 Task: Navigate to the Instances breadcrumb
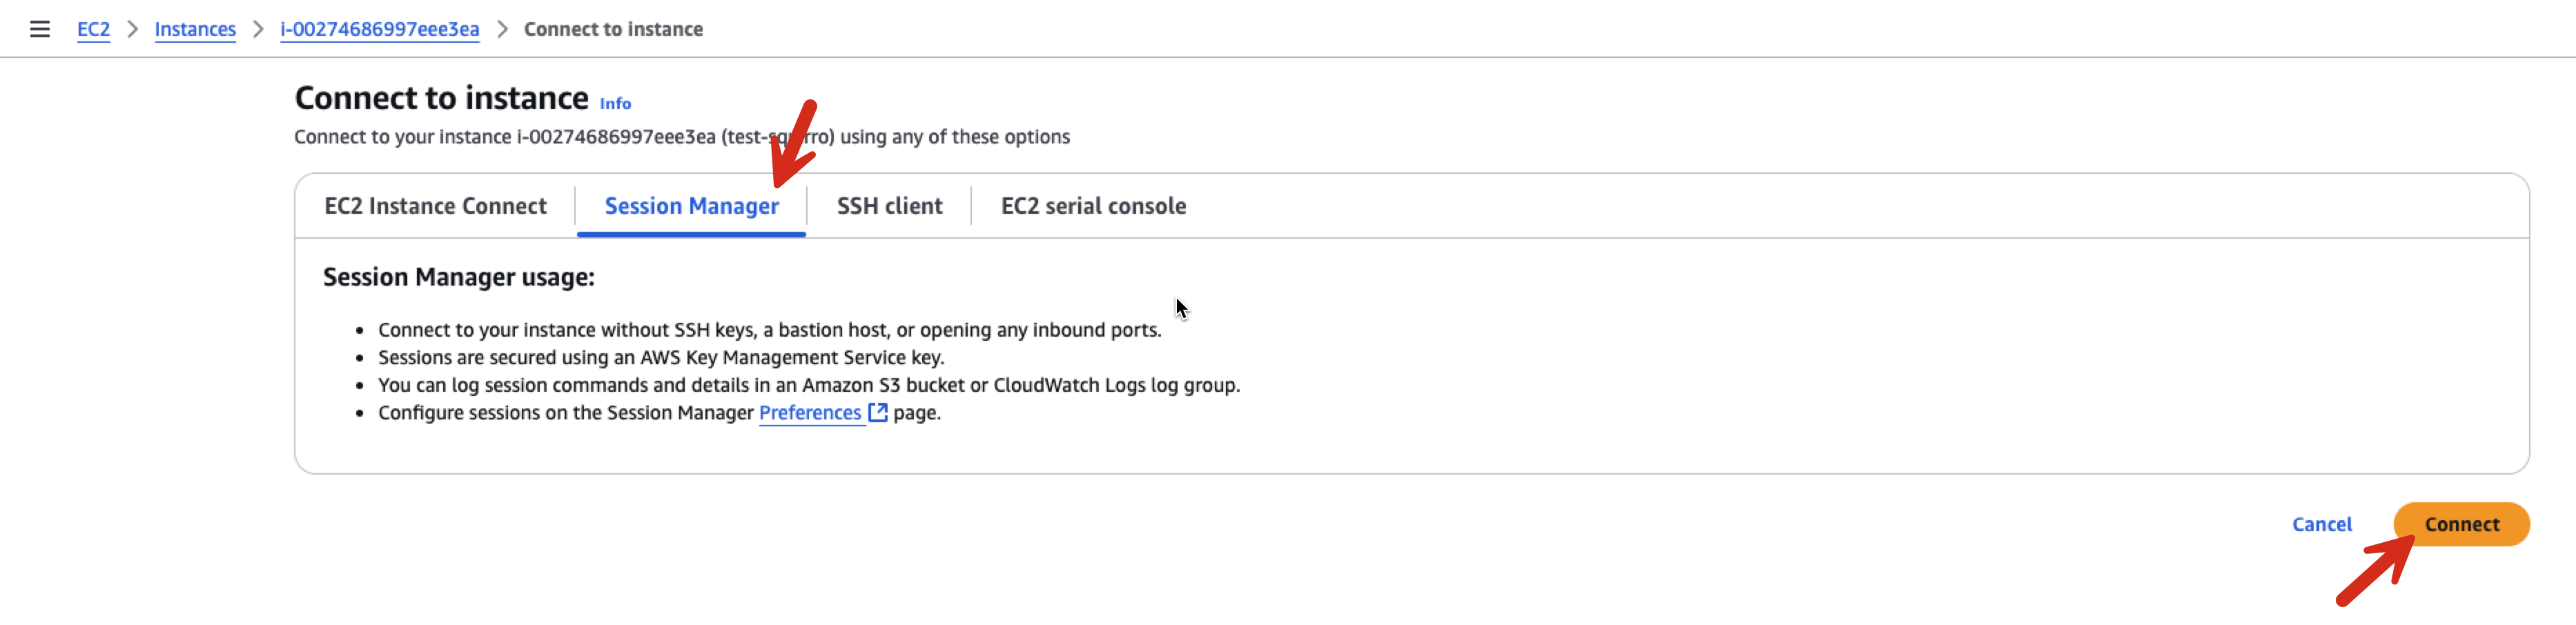coord(195,29)
